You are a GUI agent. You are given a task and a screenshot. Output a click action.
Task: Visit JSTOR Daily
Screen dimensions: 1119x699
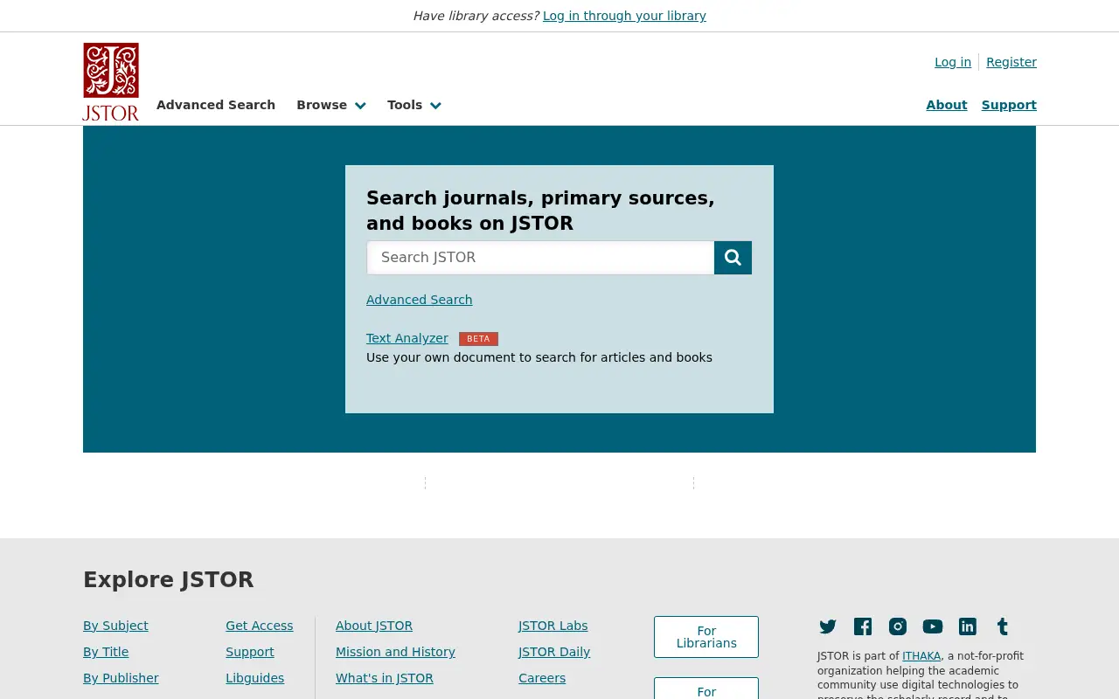point(554,652)
